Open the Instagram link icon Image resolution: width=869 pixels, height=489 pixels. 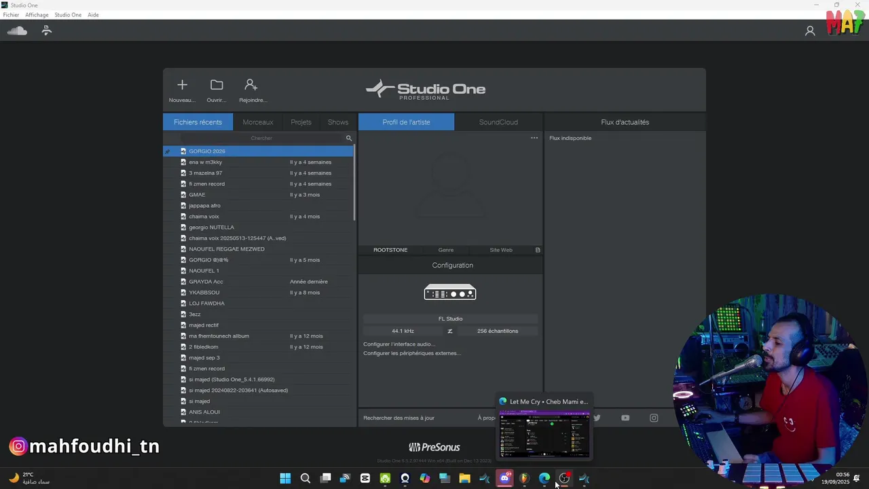(x=654, y=418)
